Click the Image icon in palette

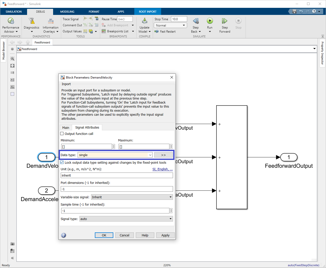click(x=12, y=87)
